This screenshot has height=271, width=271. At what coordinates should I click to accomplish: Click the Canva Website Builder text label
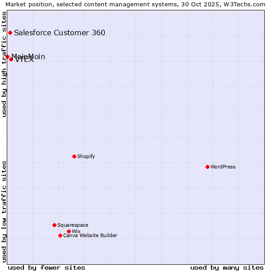[x=90, y=235]
